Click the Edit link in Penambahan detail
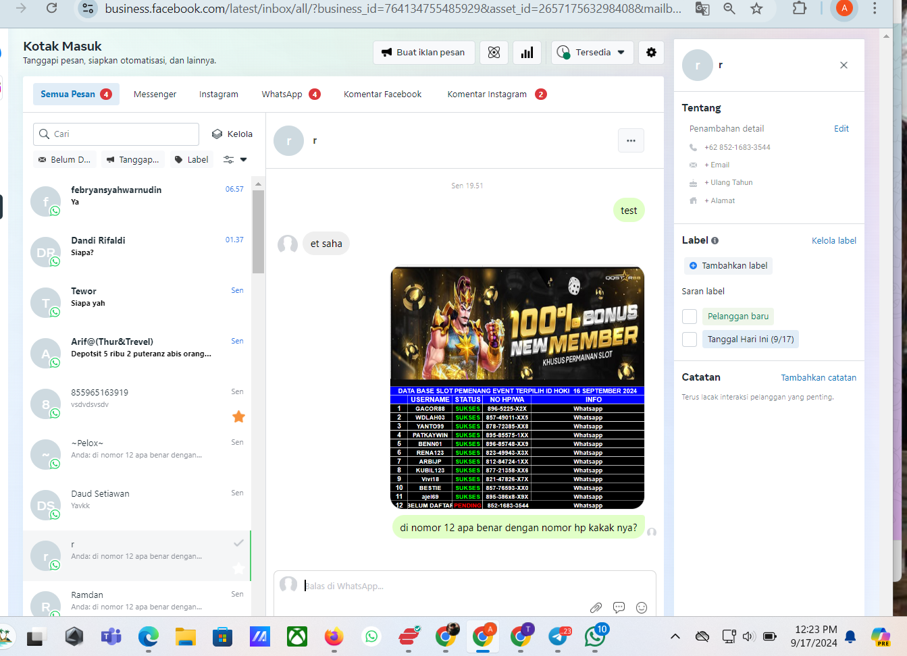Screen dimensions: 907x656 [x=841, y=129]
